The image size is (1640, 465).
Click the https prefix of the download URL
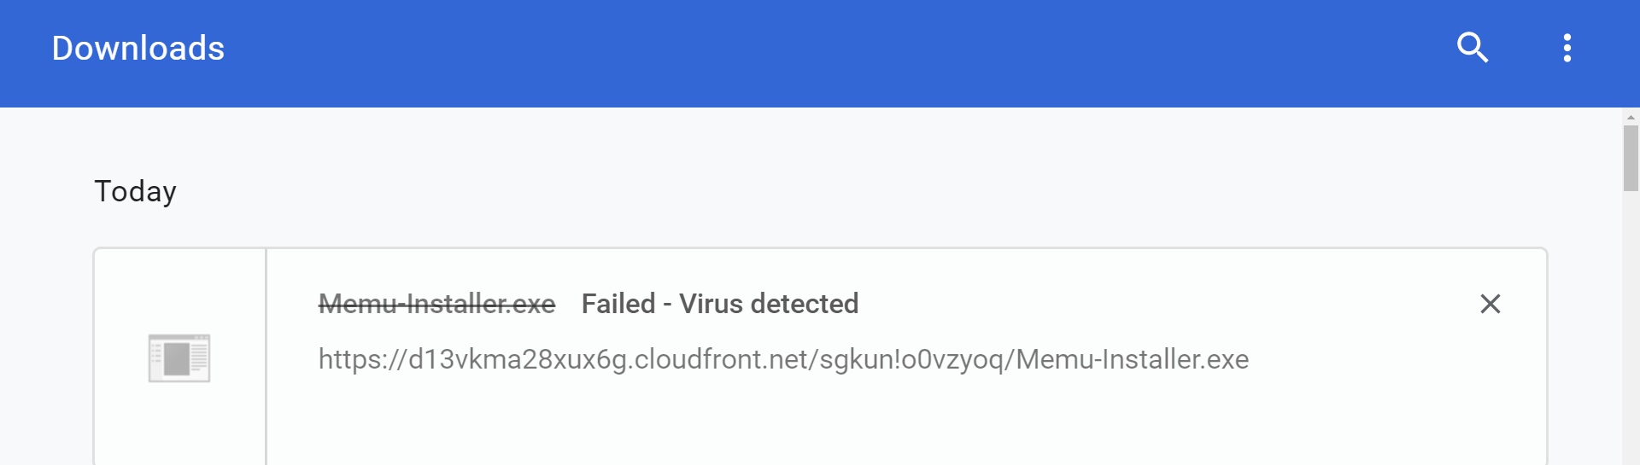pyautogui.click(x=350, y=359)
